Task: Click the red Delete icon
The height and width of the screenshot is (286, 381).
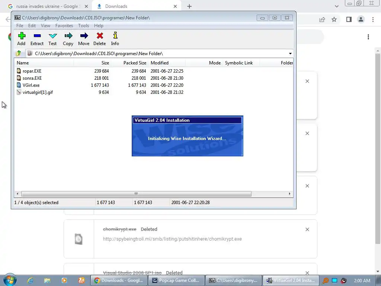Action: click(100, 36)
